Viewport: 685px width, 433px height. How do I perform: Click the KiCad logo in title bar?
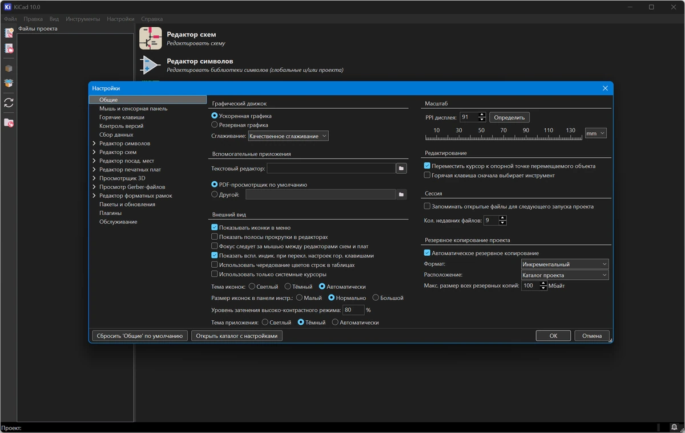coord(8,7)
